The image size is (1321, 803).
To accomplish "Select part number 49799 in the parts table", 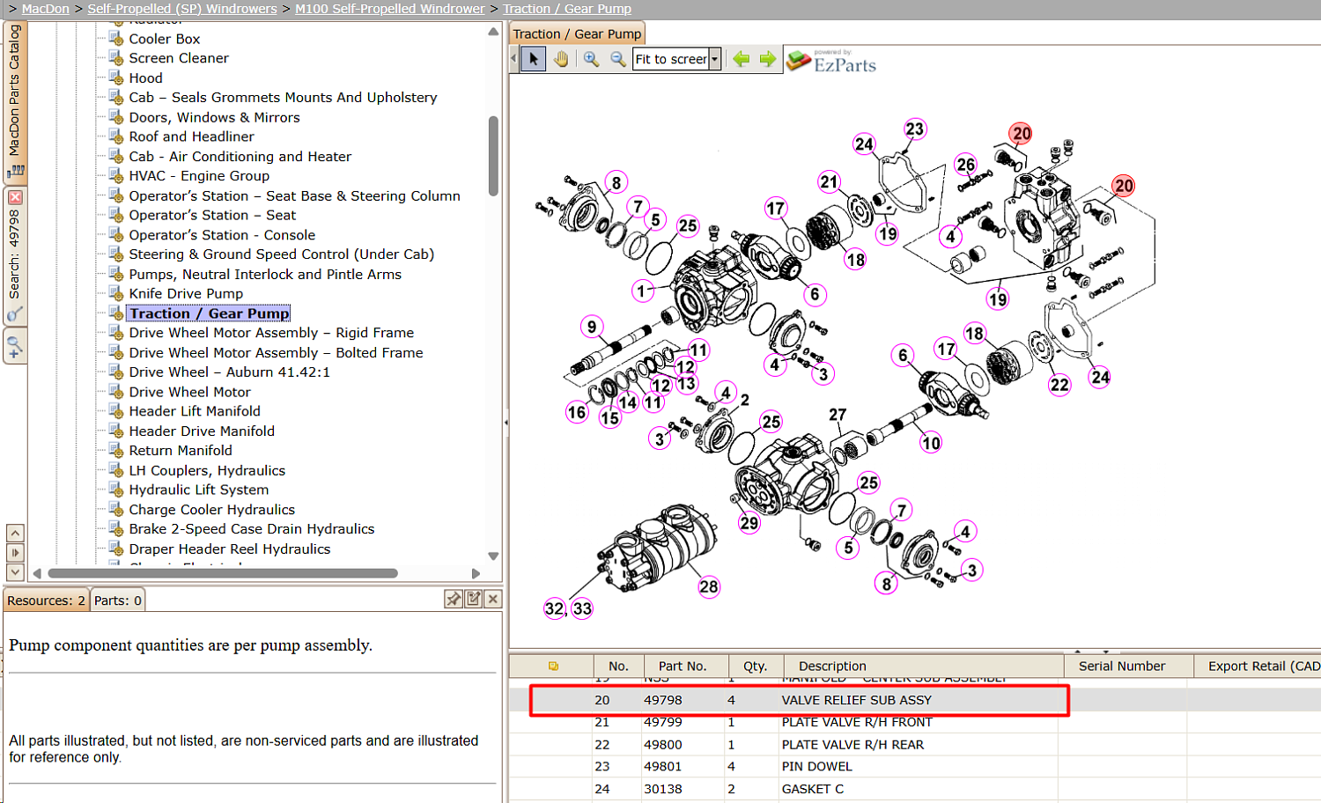I will tap(662, 722).
